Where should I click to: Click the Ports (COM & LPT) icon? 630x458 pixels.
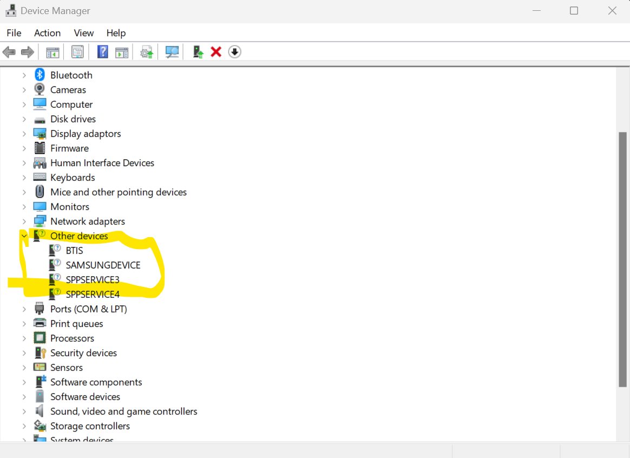(40, 309)
